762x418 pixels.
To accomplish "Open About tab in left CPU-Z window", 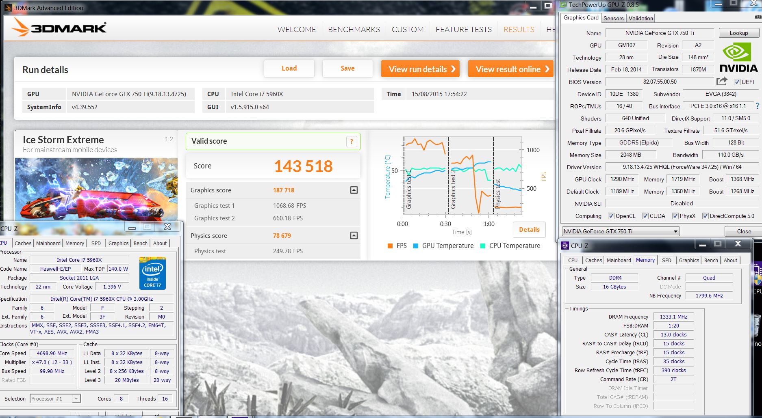I will [x=160, y=243].
